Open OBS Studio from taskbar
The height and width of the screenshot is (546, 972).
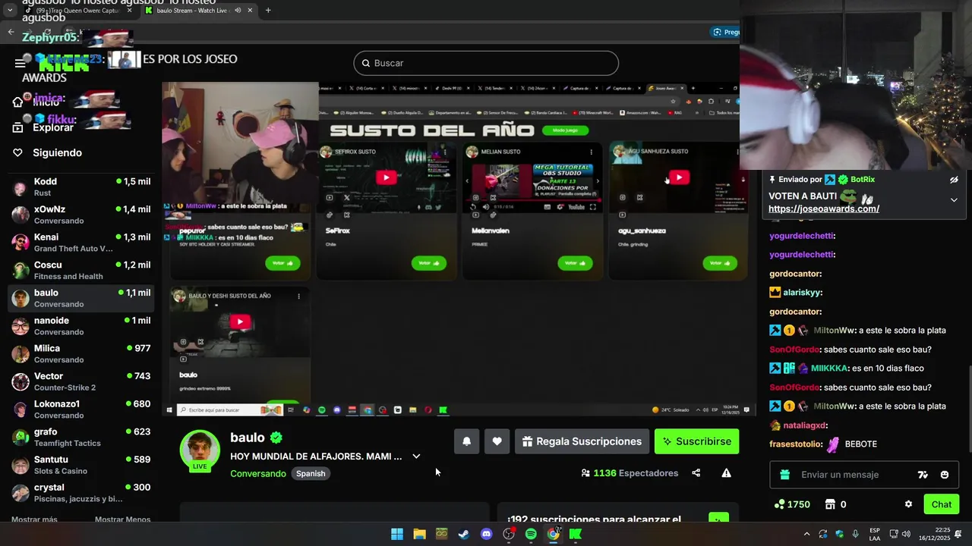[x=509, y=534]
